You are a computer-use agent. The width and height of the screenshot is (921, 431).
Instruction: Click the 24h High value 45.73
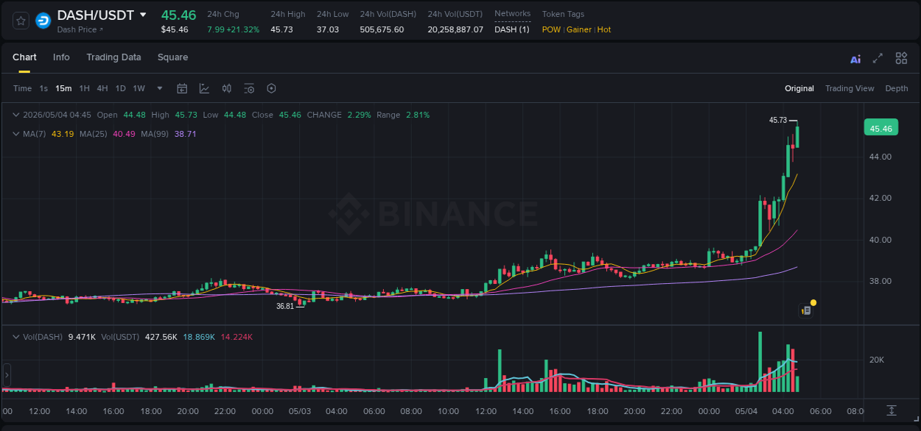pos(281,29)
